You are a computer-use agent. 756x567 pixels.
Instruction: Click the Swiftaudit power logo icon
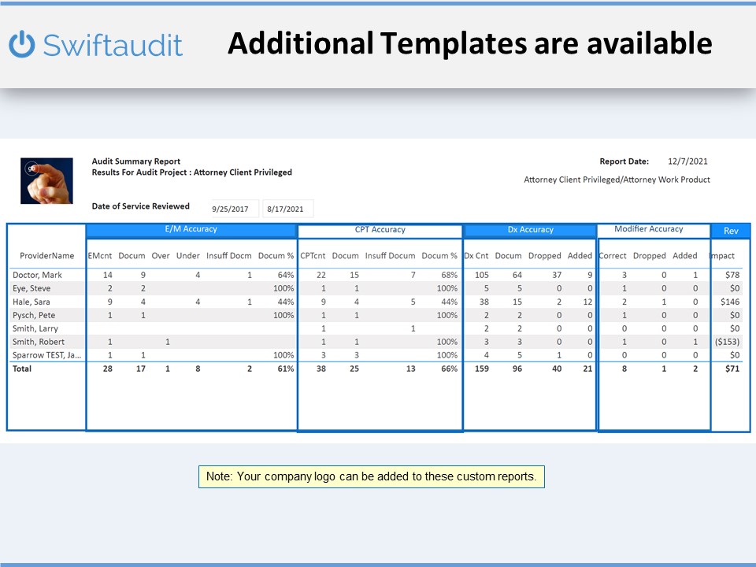tap(22, 44)
